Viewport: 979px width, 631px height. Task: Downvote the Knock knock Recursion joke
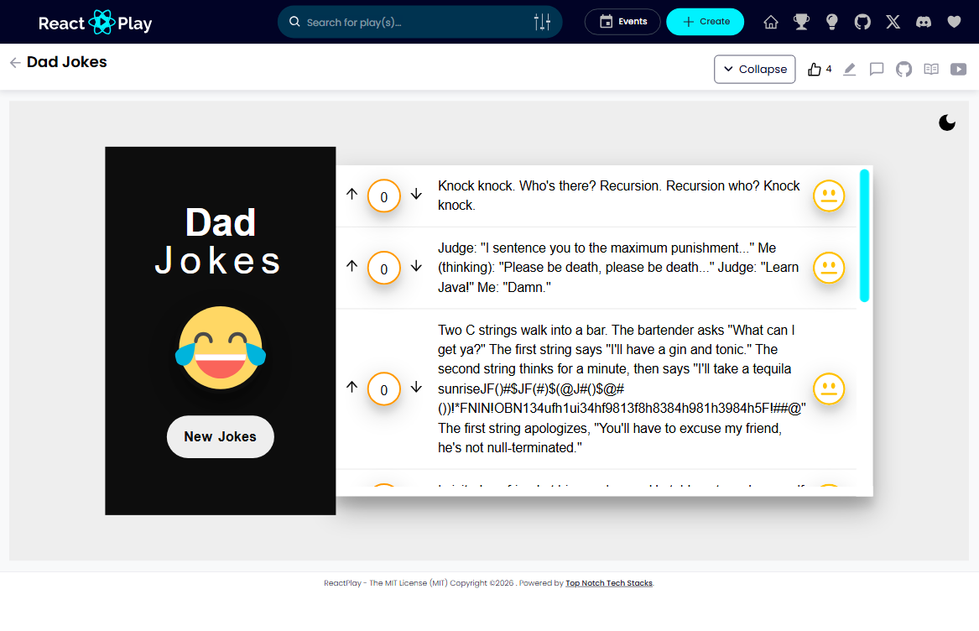416,195
